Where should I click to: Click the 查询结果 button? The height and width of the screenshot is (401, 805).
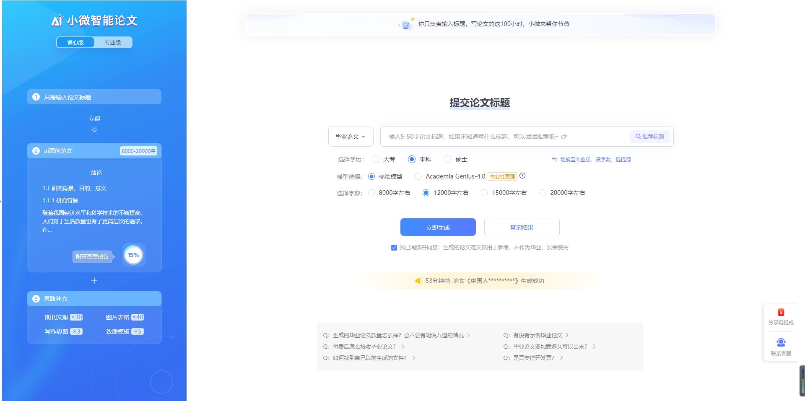(522, 227)
